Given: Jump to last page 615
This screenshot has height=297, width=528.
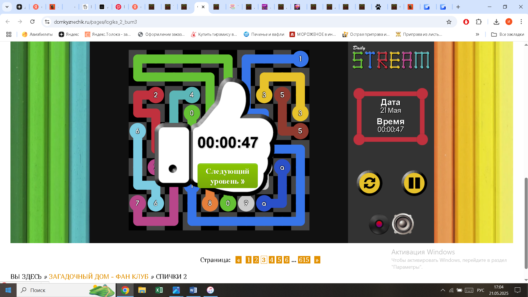Looking at the screenshot, I should point(304,260).
